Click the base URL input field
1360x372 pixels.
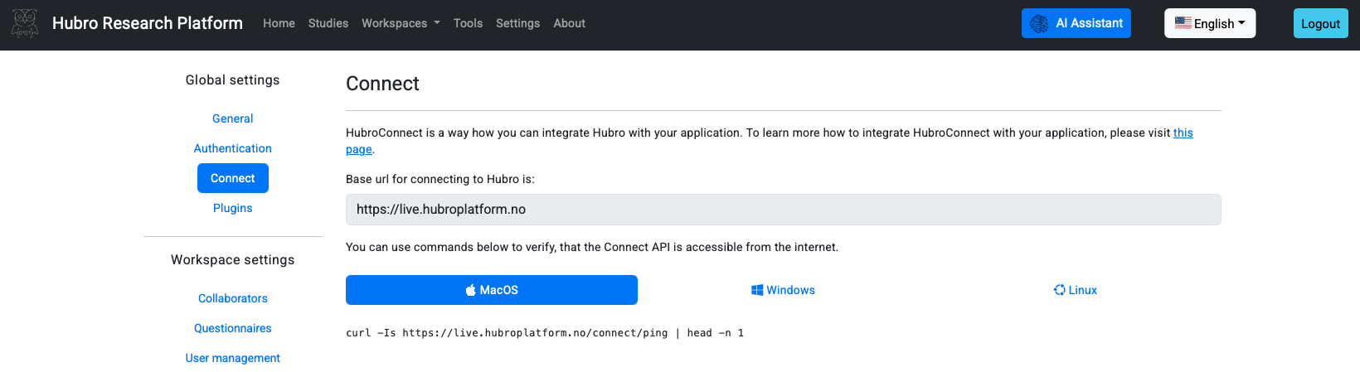point(783,210)
